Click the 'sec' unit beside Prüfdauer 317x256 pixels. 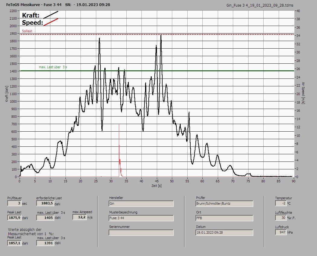24,203
